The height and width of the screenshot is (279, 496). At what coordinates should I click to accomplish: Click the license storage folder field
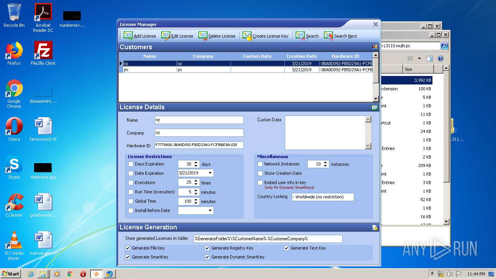click(x=268, y=239)
